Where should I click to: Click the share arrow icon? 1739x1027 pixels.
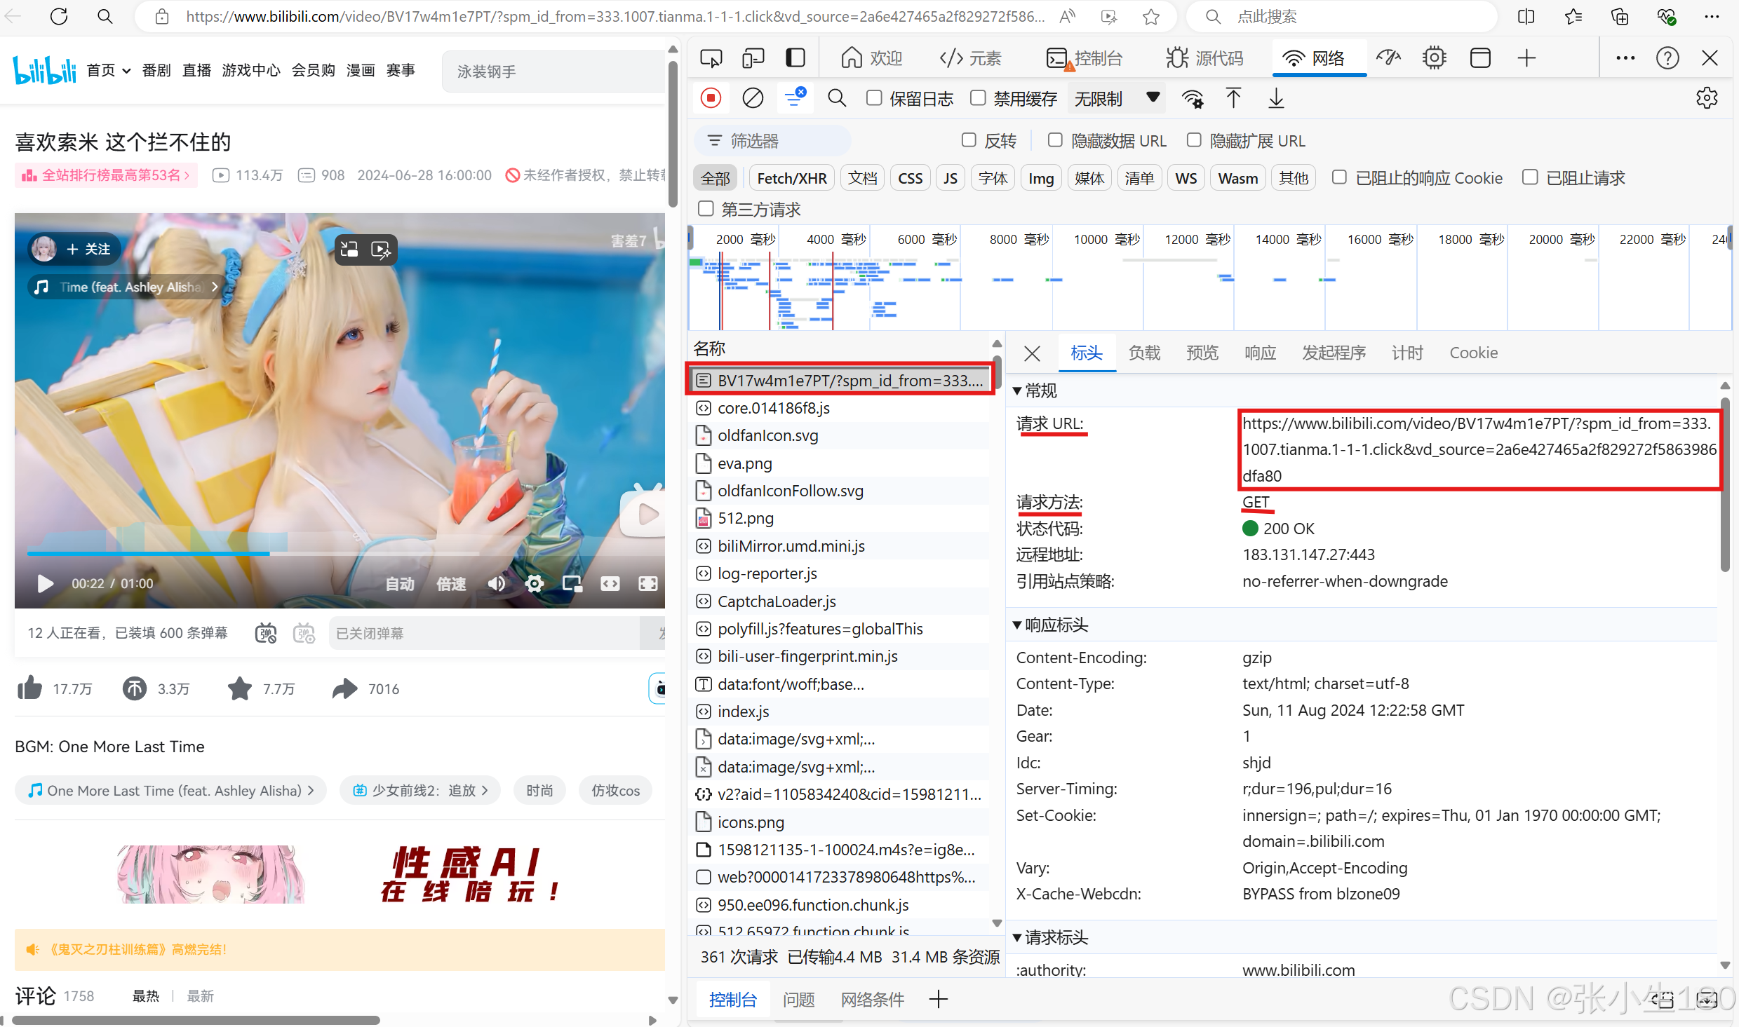(x=344, y=688)
